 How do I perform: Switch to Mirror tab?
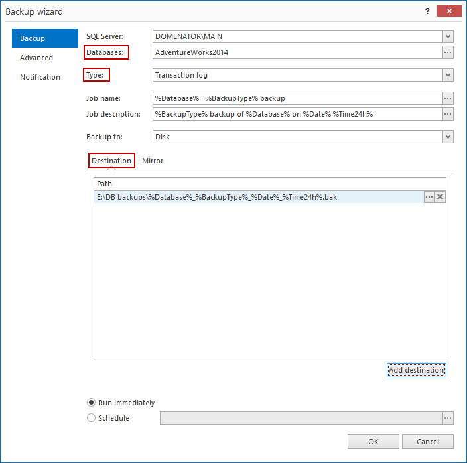(x=153, y=161)
